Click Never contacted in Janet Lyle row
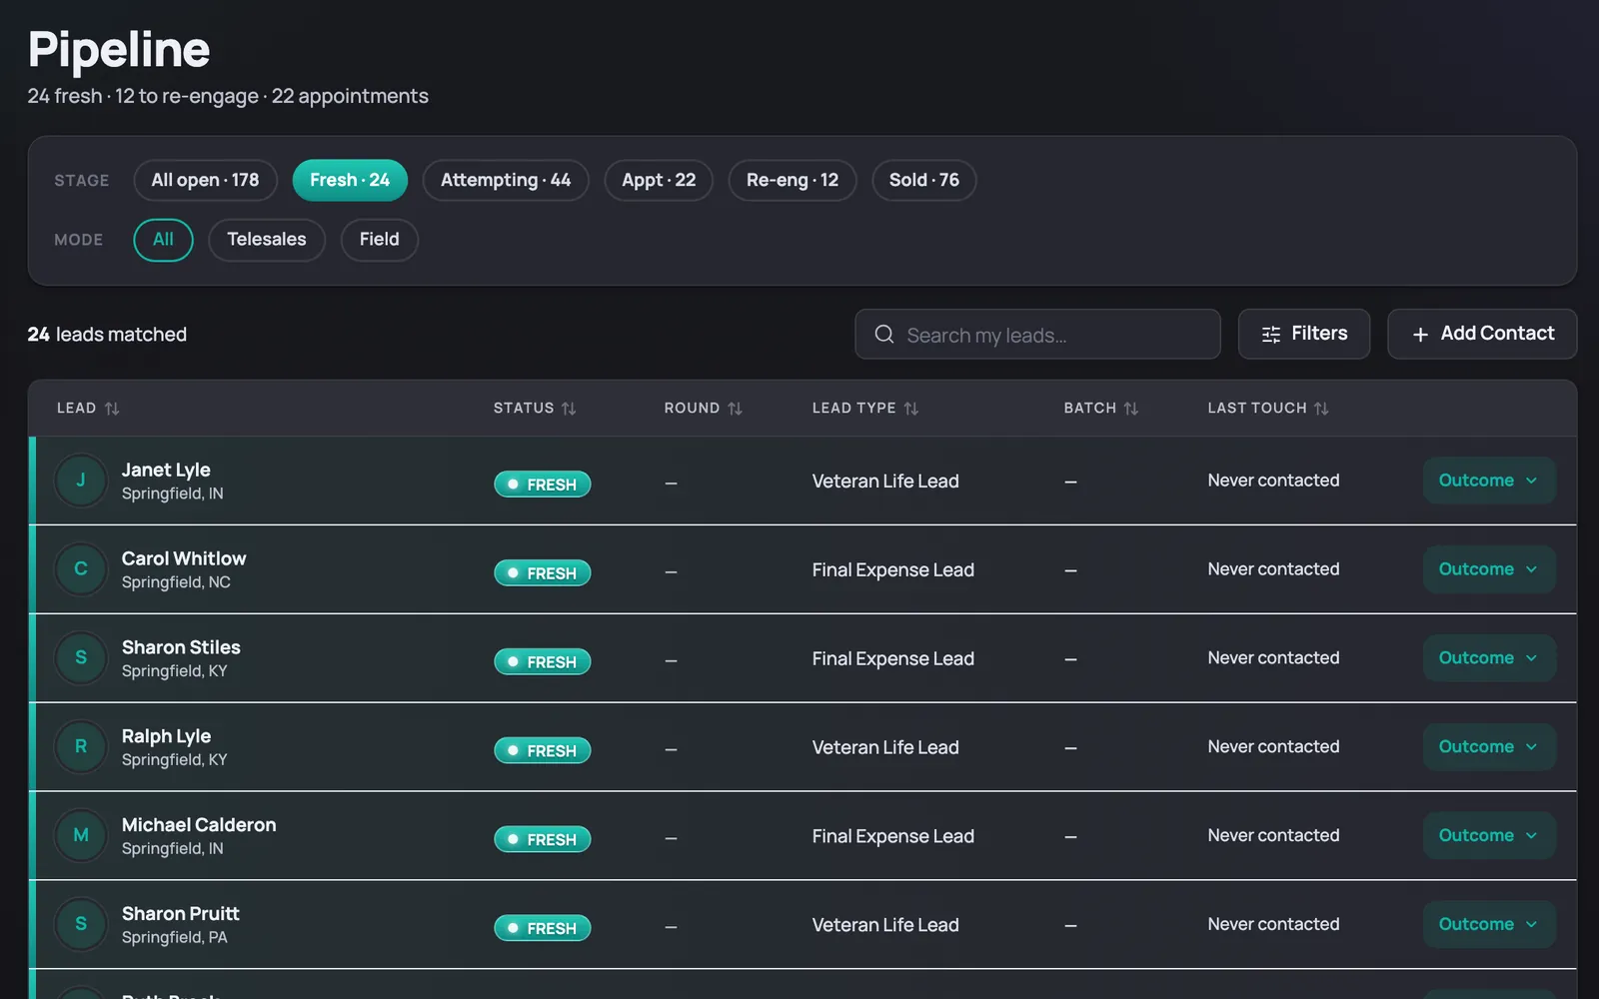Image resolution: width=1599 pixels, height=999 pixels. (1273, 481)
